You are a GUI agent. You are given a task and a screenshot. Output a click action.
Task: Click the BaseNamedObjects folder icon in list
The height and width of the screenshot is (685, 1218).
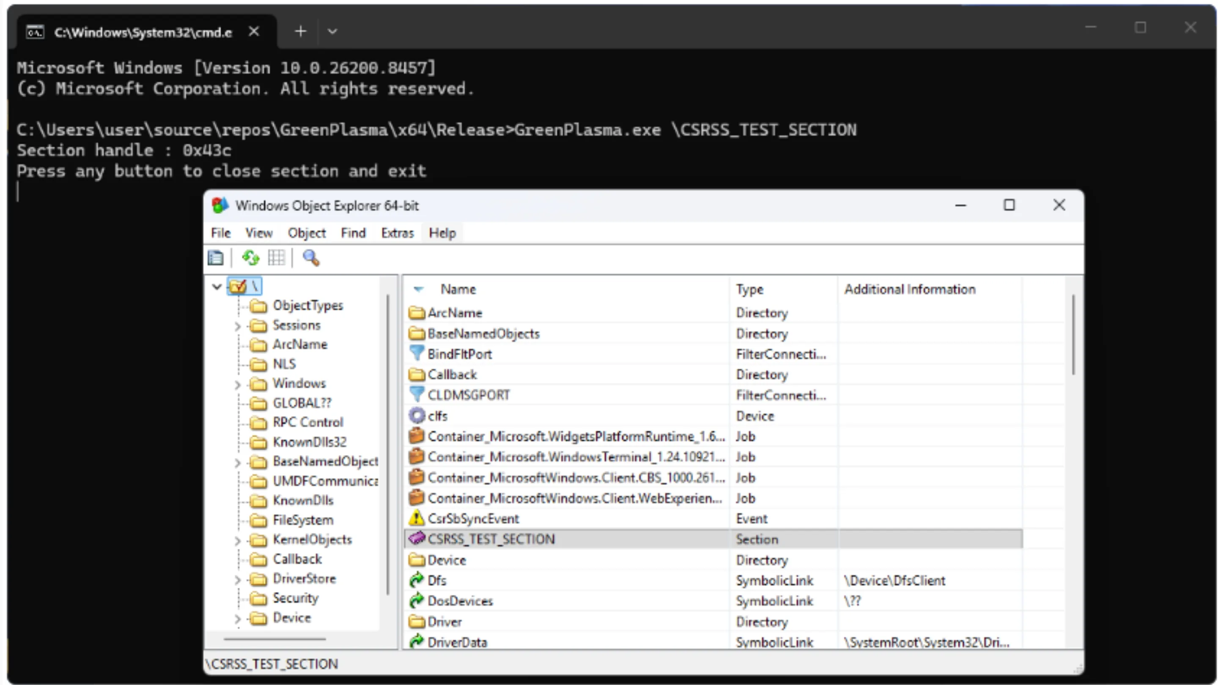pos(417,333)
